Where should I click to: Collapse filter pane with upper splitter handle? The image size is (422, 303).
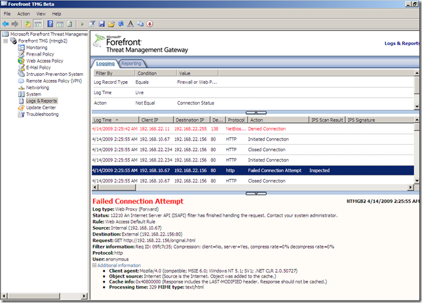click(256, 113)
